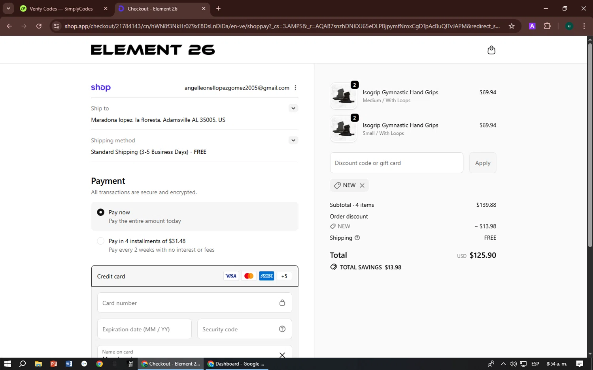Image resolution: width=593 pixels, height=370 pixels.
Task: Remove the NEW discount code tag
Action: pyautogui.click(x=362, y=185)
